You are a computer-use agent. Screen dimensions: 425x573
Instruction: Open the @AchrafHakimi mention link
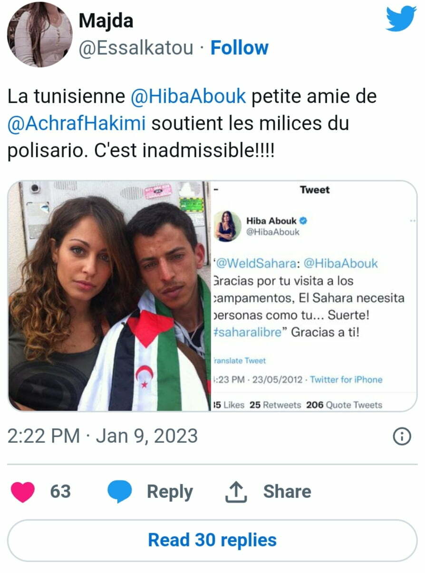pyautogui.click(x=77, y=124)
